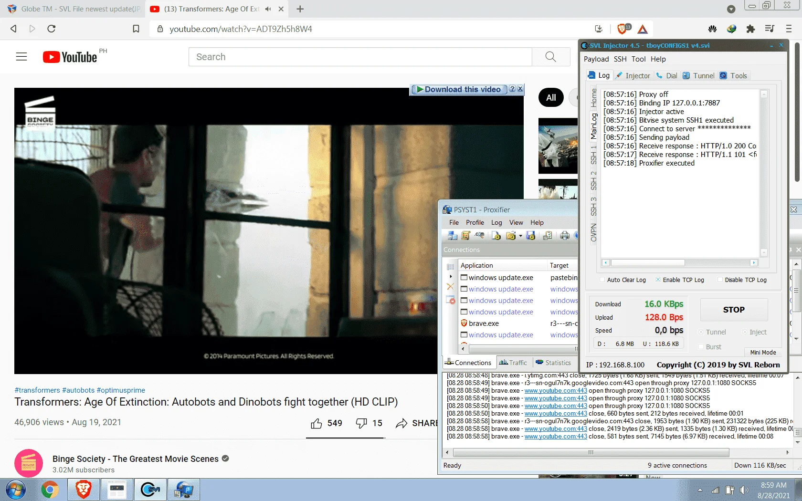The image size is (802, 501).
Task: Switch to Statistics tab in Proxifier
Action: click(553, 363)
